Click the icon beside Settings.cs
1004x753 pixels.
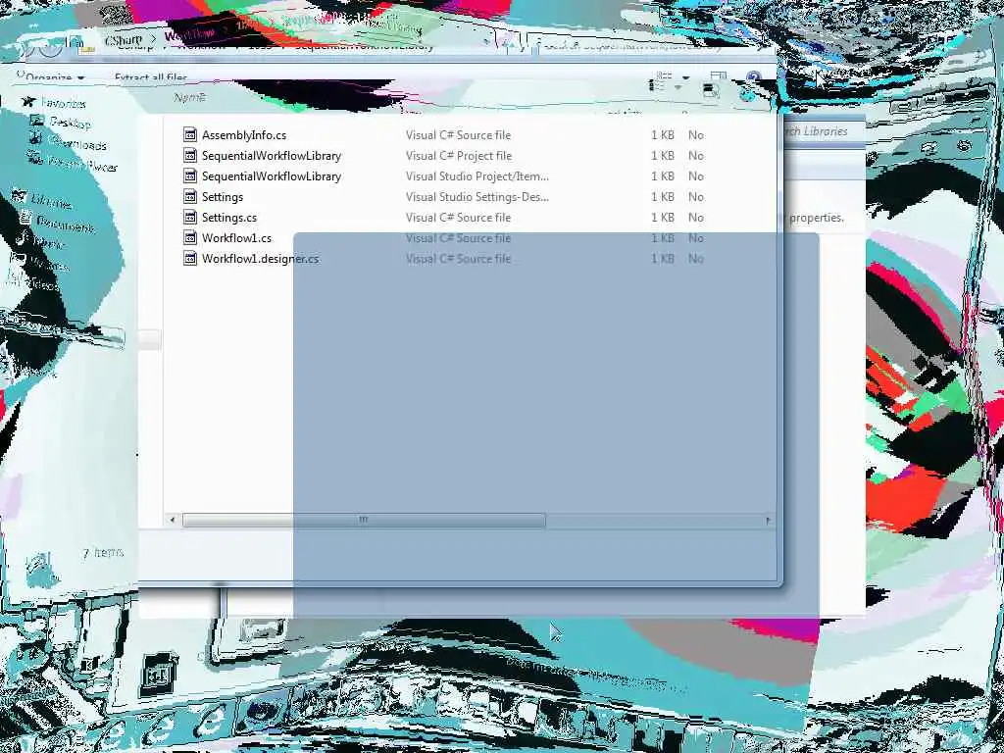pyautogui.click(x=190, y=217)
